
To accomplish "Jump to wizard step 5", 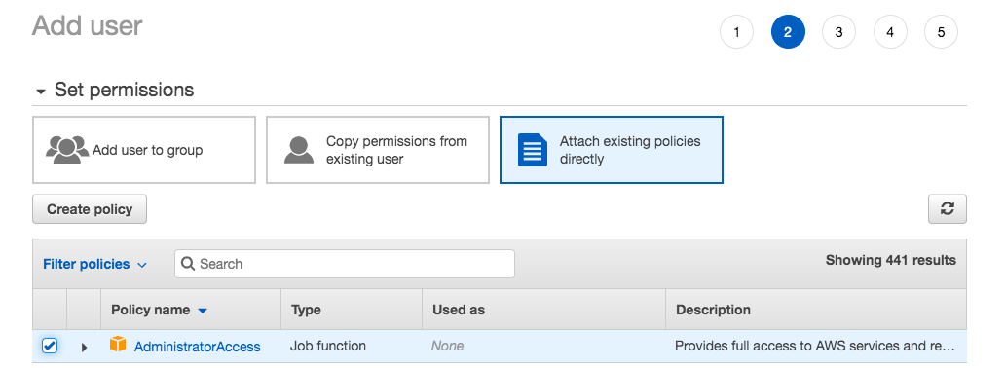I will point(941,32).
